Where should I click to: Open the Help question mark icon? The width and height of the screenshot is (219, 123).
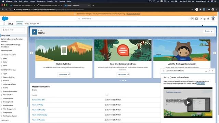point(201,19)
